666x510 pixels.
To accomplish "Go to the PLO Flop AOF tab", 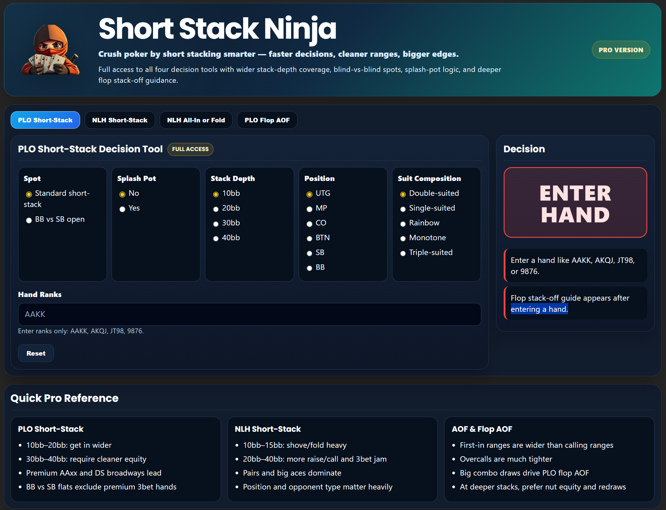I will click(x=267, y=120).
